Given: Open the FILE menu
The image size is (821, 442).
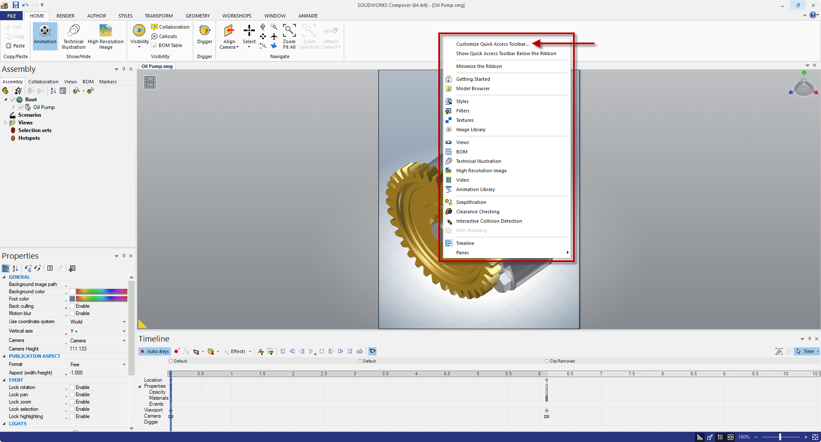Looking at the screenshot, I should (x=12, y=16).
